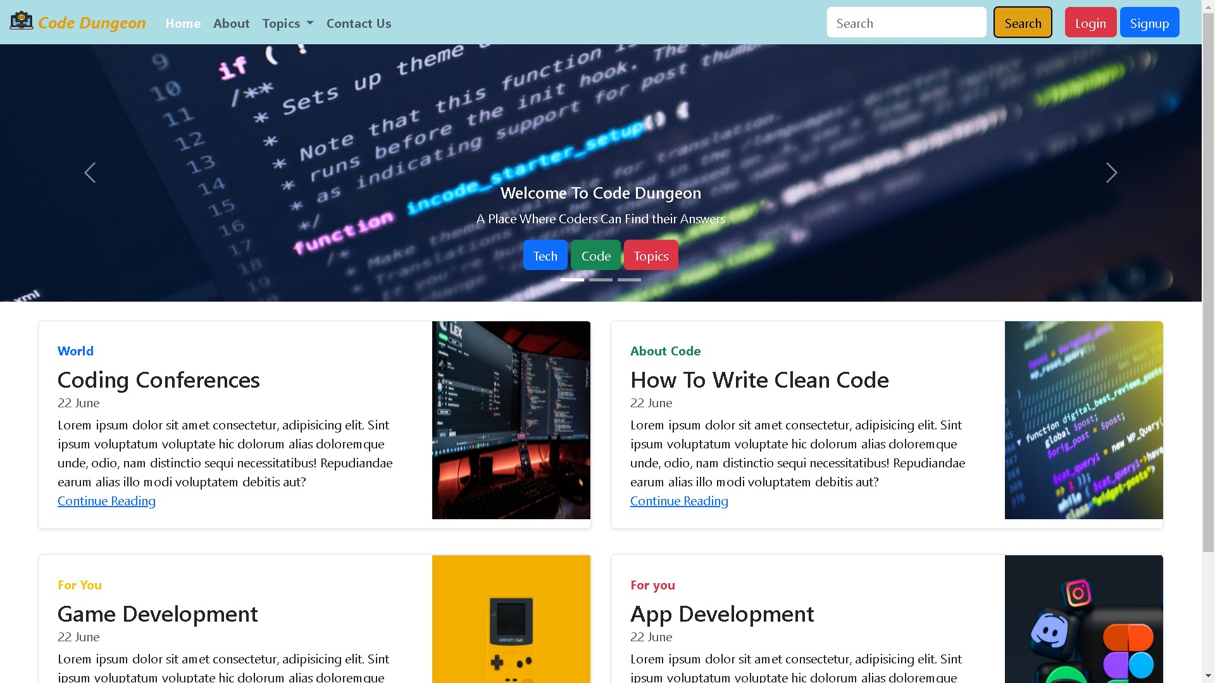Open the About nav page
Image resolution: width=1215 pixels, height=683 pixels.
coord(231,23)
